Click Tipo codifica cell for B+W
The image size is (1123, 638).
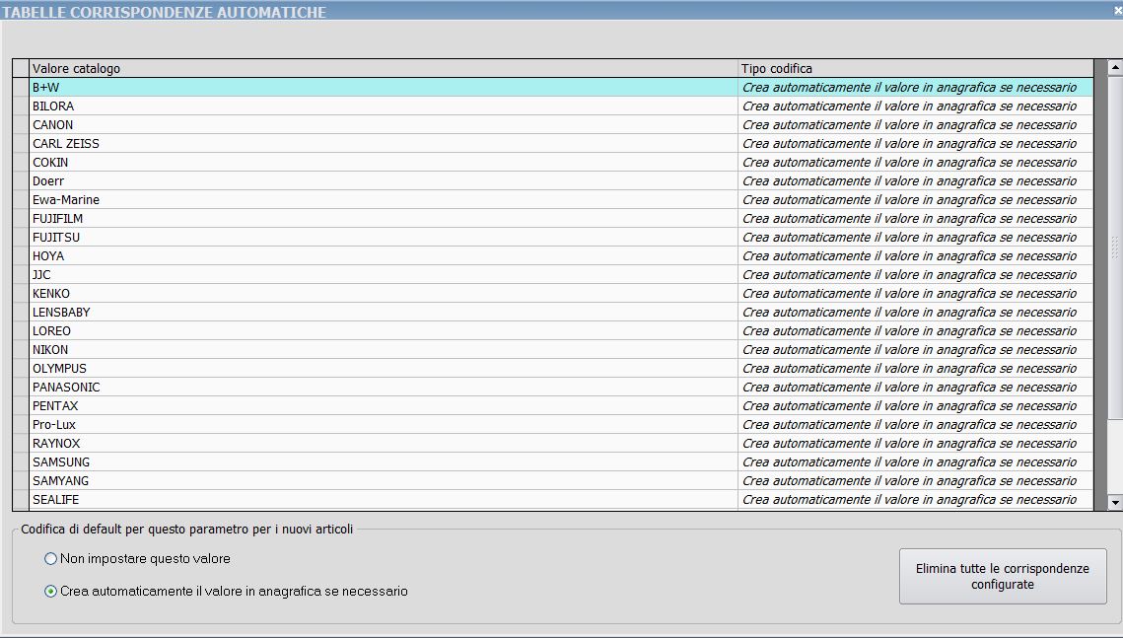pos(916,88)
